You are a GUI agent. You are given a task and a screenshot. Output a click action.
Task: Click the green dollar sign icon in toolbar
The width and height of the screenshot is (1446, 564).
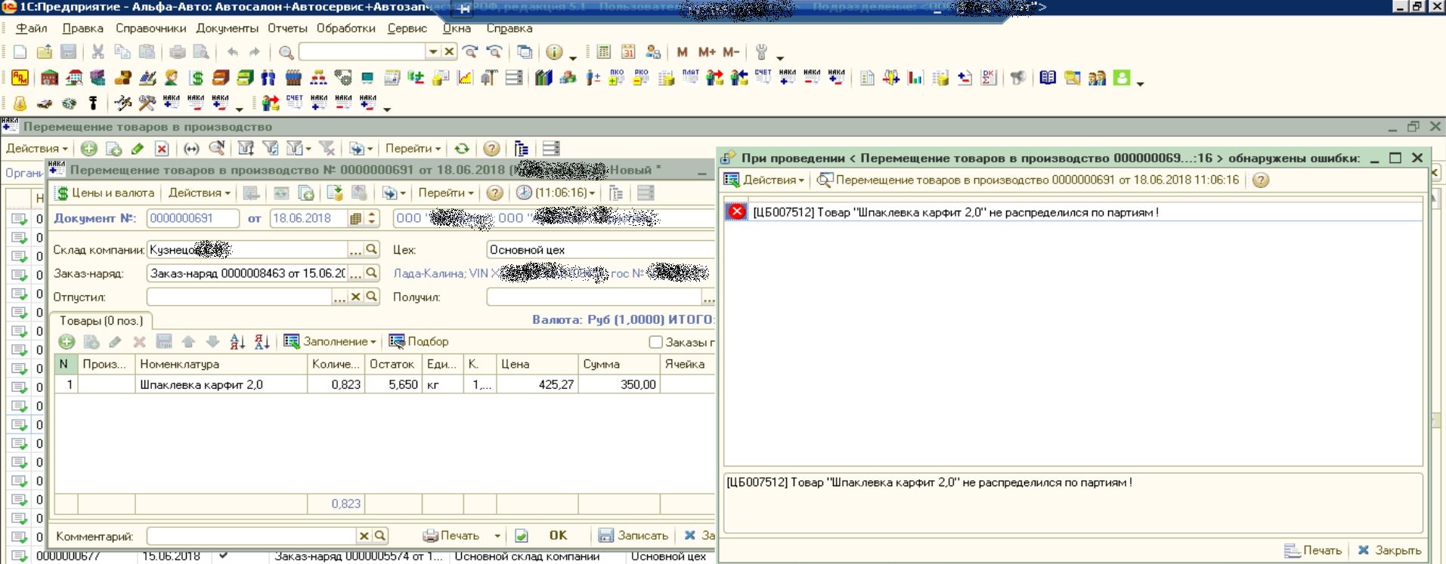click(x=196, y=78)
